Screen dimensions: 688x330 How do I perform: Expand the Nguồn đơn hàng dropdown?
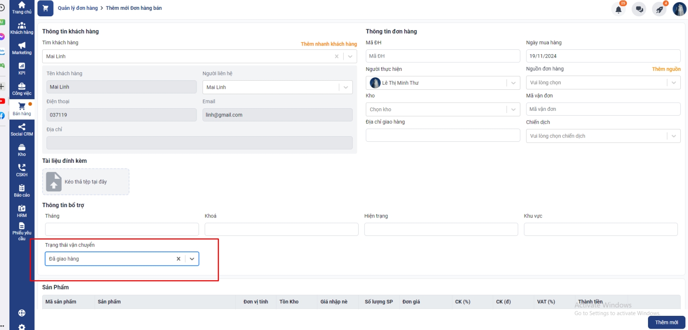tap(673, 82)
